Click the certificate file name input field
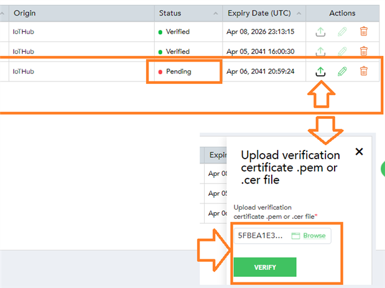 point(260,236)
